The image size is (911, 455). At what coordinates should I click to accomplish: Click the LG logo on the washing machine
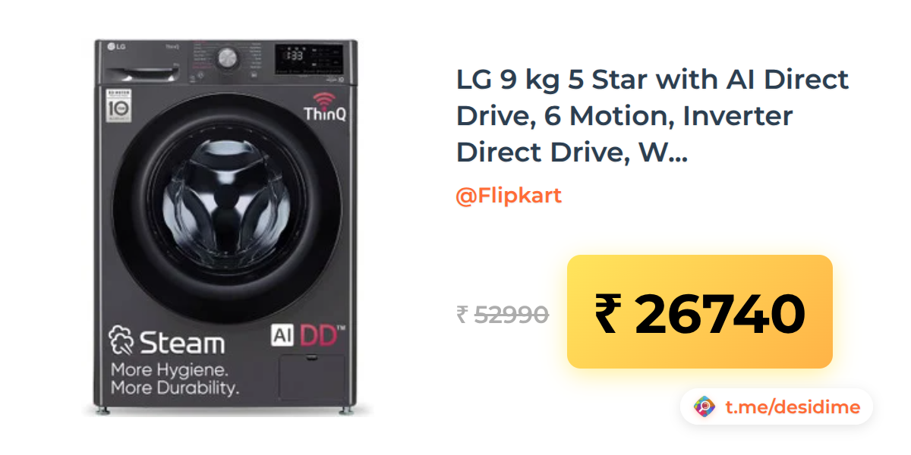115,47
